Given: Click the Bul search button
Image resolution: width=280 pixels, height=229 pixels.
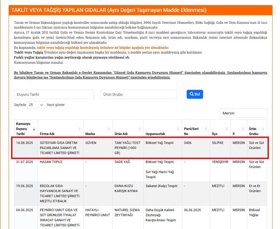Looking at the screenshot, I should 195,94.
